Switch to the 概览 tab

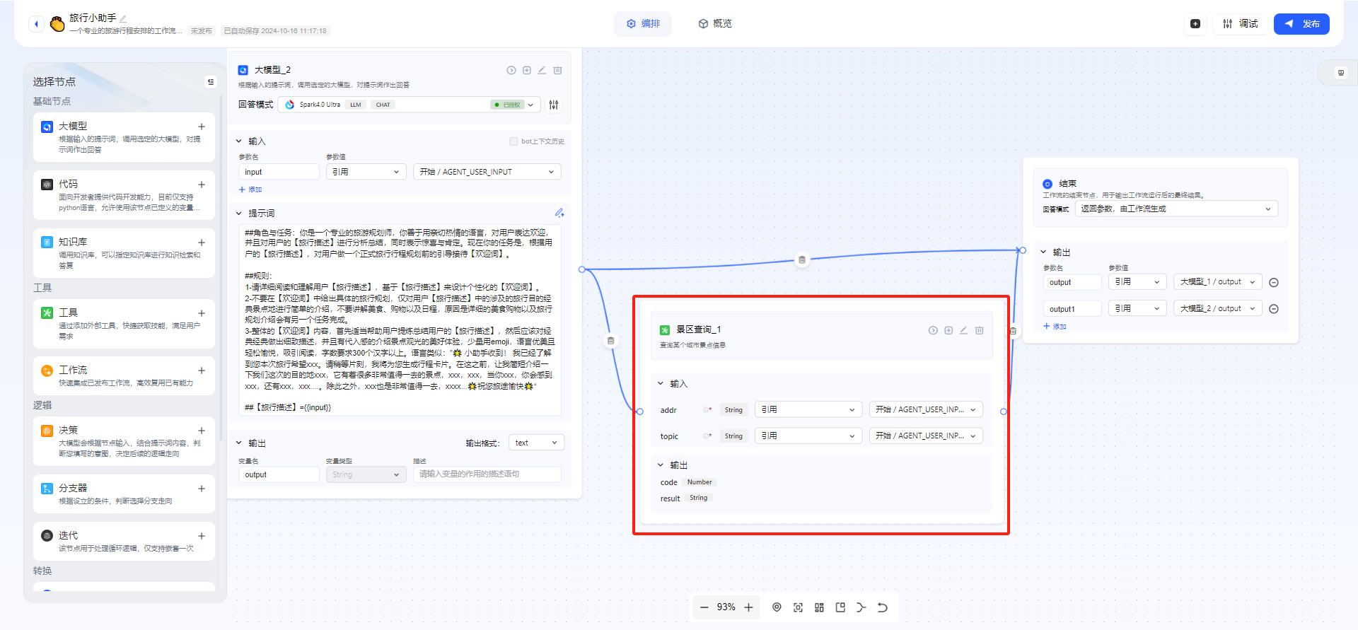(715, 24)
